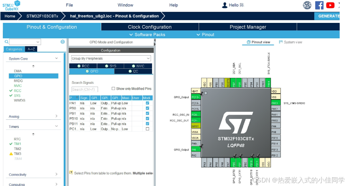Sort table by Pin Name column header

74,98
